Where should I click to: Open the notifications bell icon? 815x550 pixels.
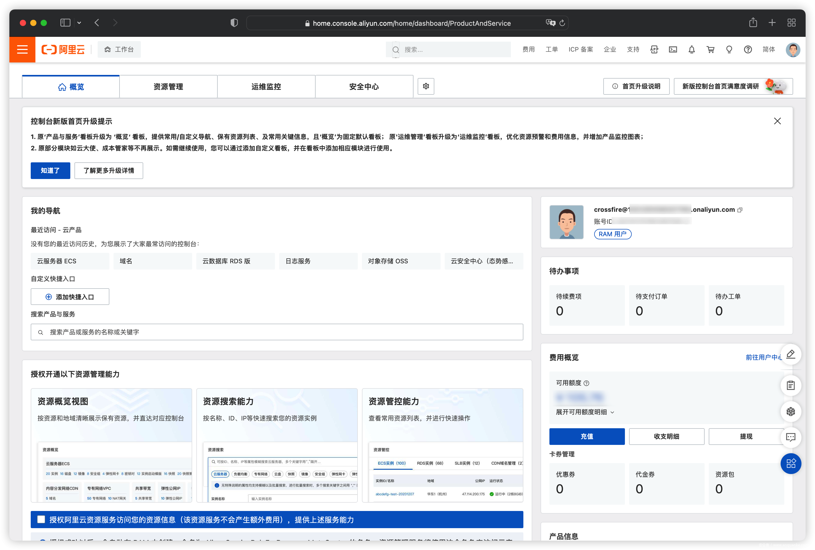691,49
